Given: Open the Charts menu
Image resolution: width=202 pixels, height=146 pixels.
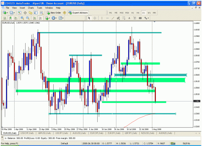Looking at the screenshot, I should [31, 8].
